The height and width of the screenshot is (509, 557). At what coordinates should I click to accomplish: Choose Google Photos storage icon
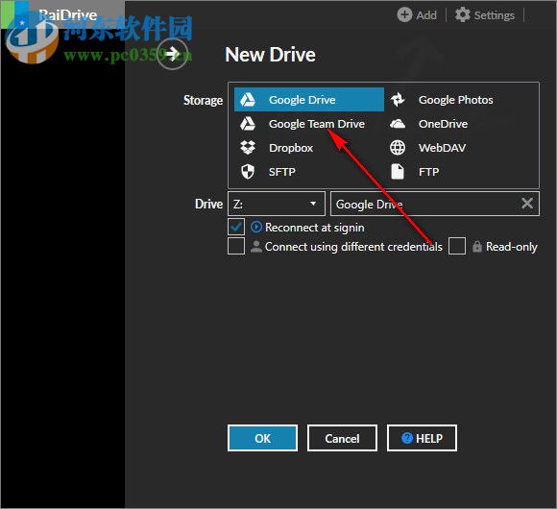pyautogui.click(x=398, y=100)
